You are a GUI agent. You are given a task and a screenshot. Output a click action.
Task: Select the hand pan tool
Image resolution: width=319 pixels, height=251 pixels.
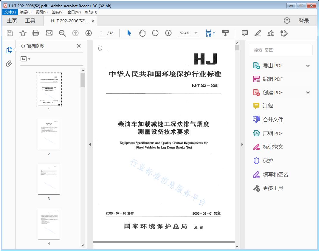click(142, 33)
